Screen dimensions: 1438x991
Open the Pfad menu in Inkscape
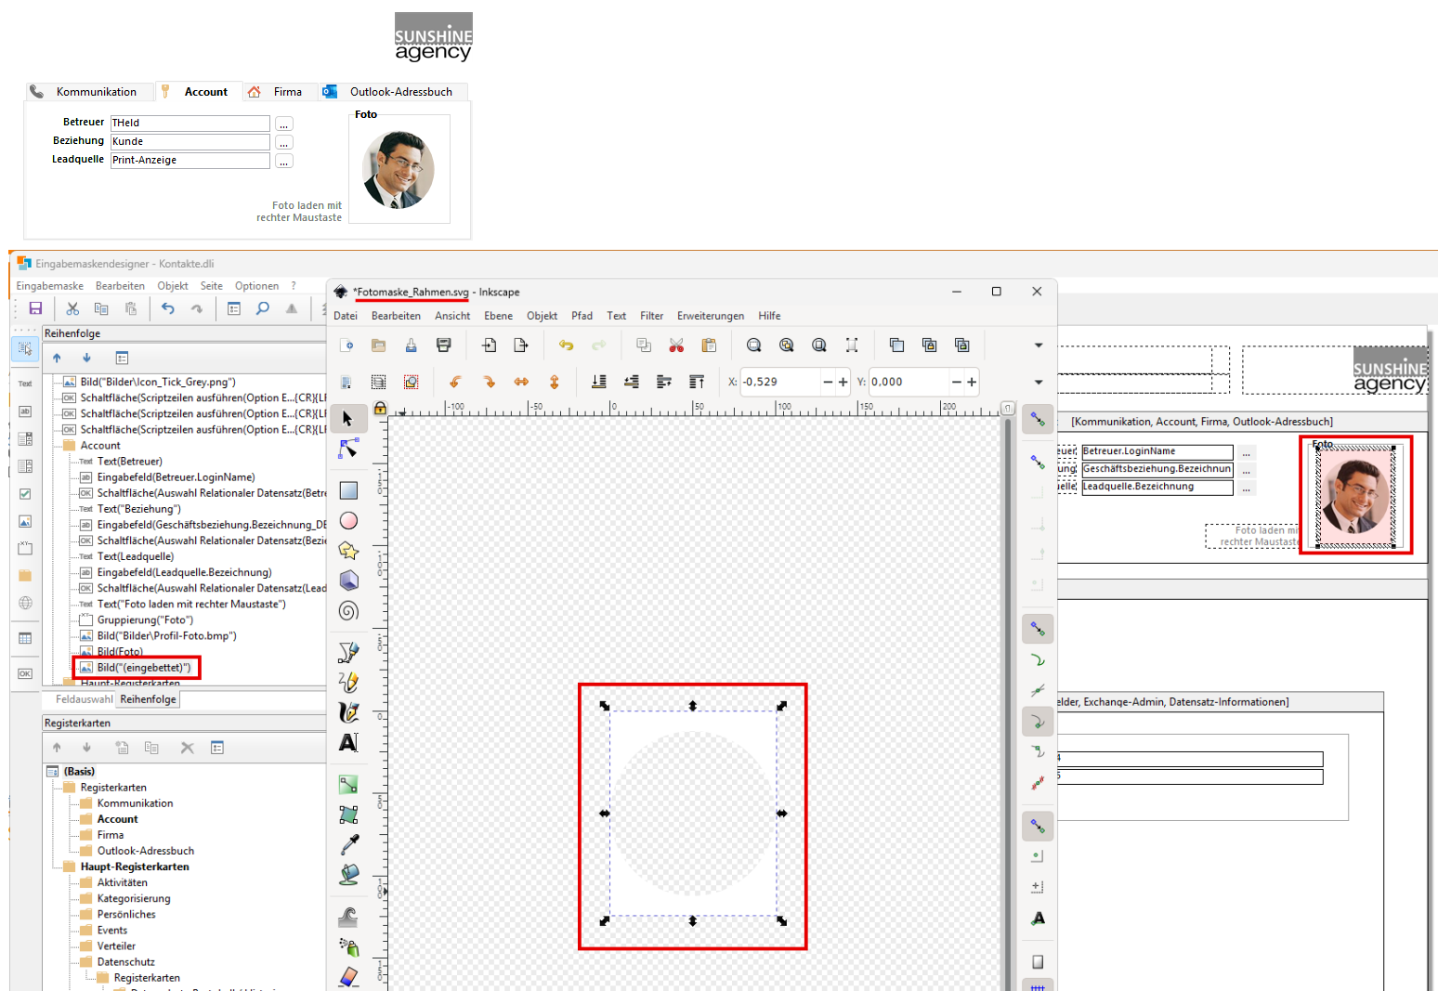tap(582, 316)
